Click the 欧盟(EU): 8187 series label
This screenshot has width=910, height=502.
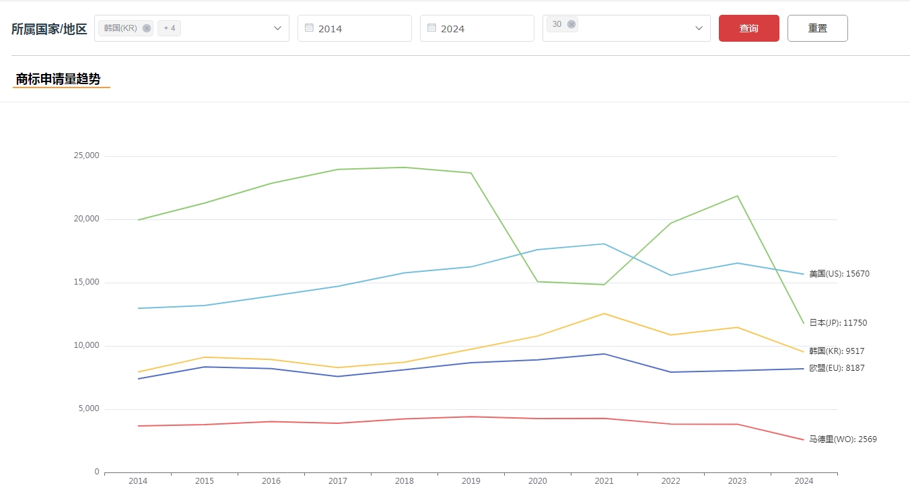click(x=836, y=368)
